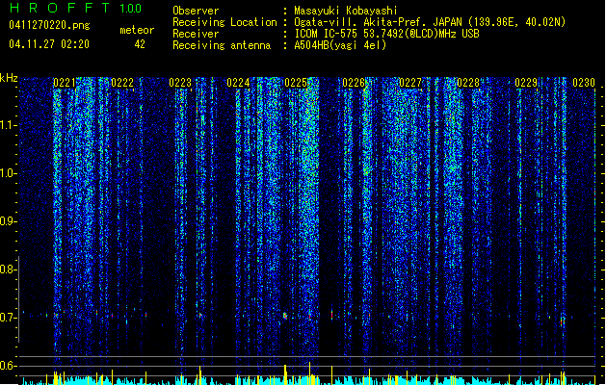The width and height of the screenshot is (606, 385).
Task: Click the 0.6 frequency axis label
Action: pos(8,366)
